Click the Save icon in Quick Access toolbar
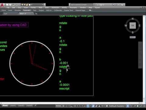Screen dimensions: 146x110 (13, 5)
